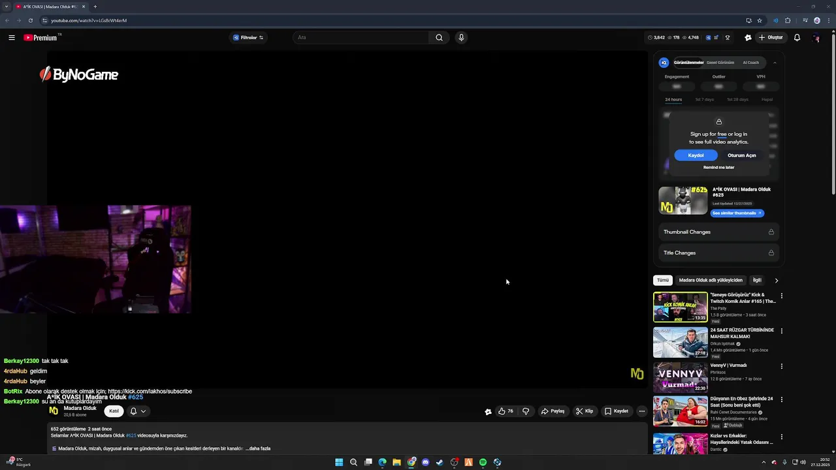The image size is (836, 470).
Task: Click the Kaydet save button
Action: pyautogui.click(x=617, y=411)
